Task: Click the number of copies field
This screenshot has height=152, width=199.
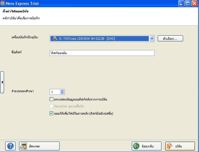Action: (55, 92)
